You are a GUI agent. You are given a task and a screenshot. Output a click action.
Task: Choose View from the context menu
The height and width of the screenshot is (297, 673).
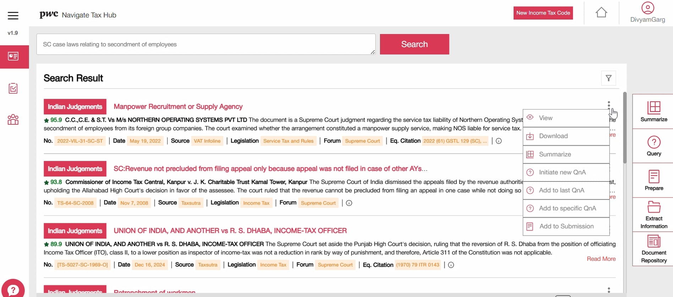(x=566, y=118)
